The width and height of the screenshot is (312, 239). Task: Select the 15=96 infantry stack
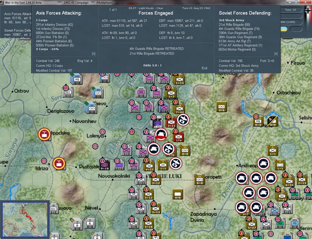(x=143, y=153)
